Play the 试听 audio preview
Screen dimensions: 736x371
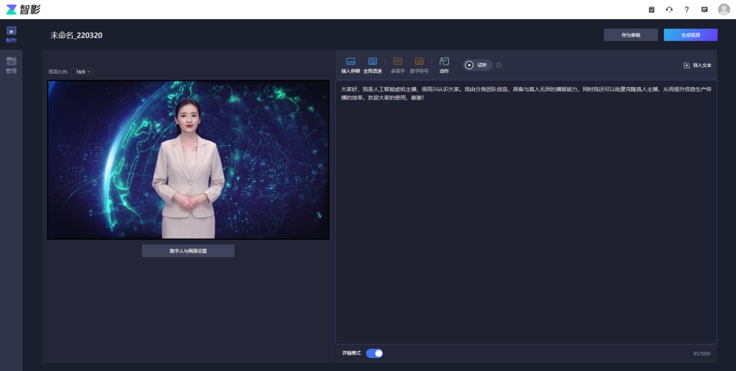(x=477, y=65)
